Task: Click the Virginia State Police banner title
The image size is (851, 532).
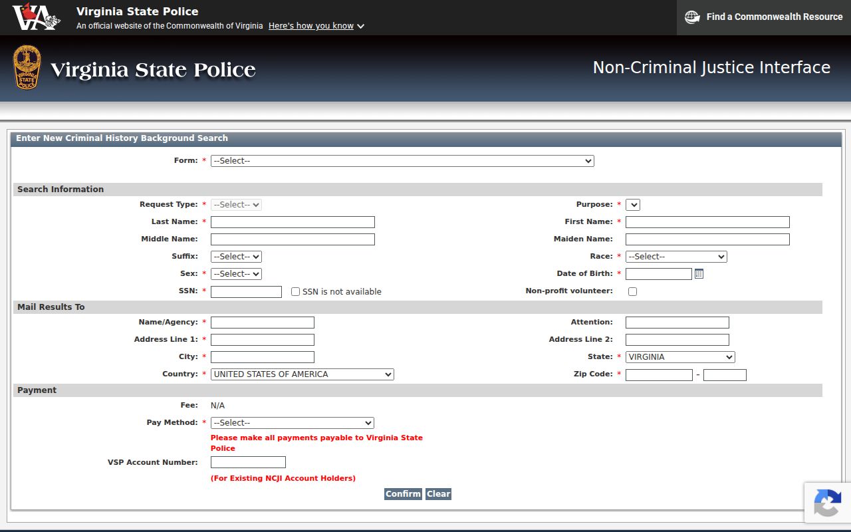Action: pos(153,70)
